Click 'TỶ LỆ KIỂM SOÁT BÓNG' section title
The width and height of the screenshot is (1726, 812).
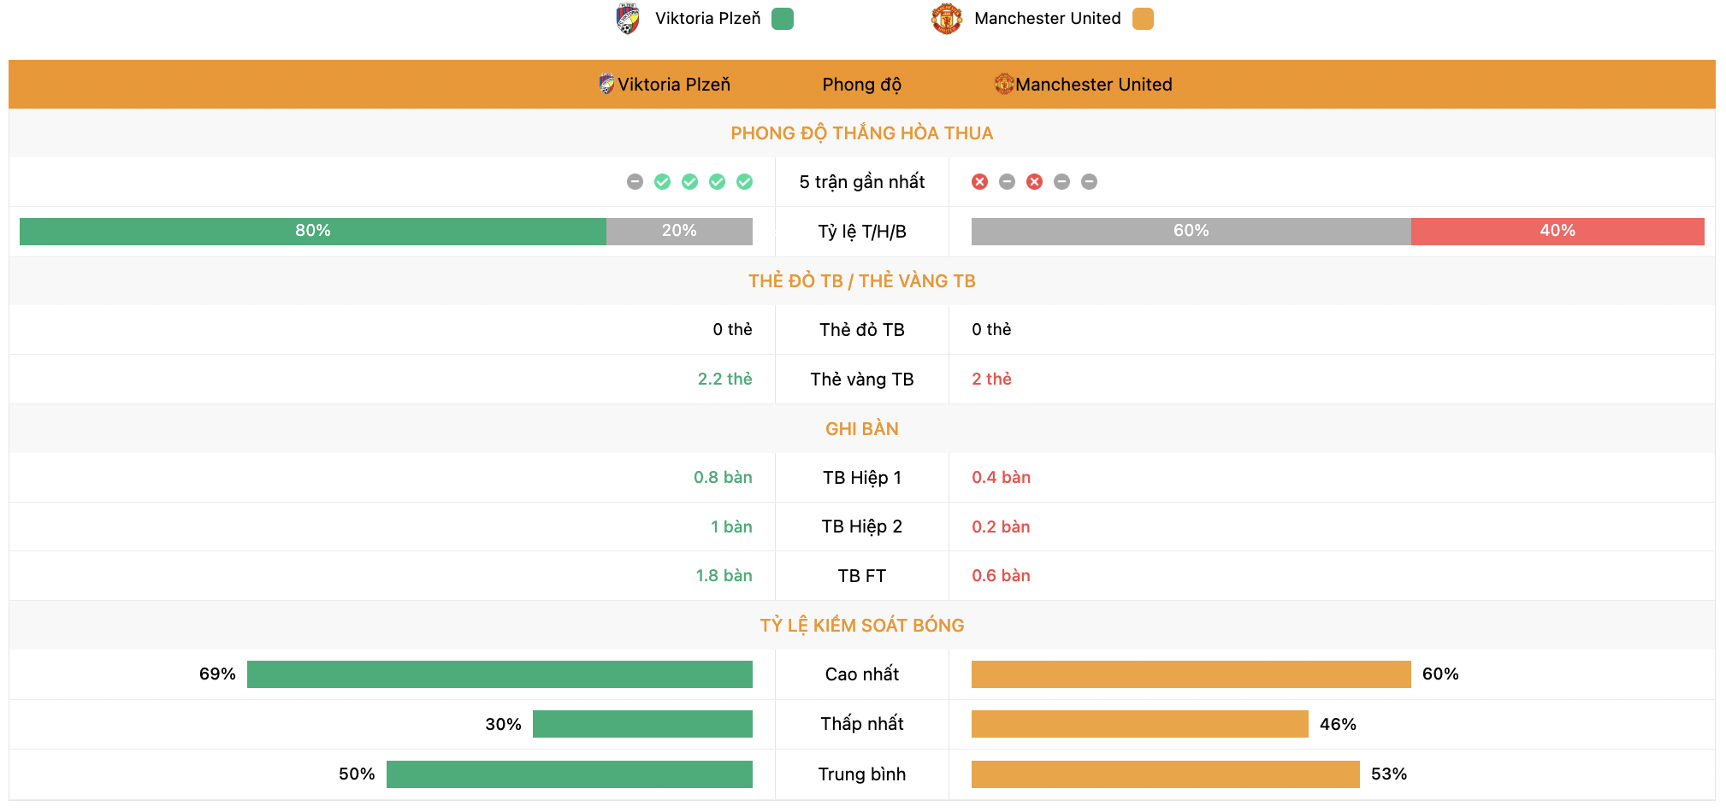pos(862,625)
